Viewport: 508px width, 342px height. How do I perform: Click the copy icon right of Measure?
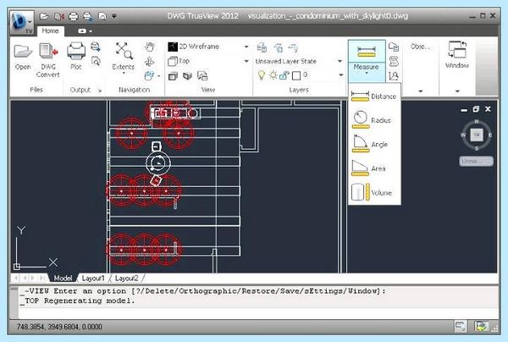click(394, 47)
